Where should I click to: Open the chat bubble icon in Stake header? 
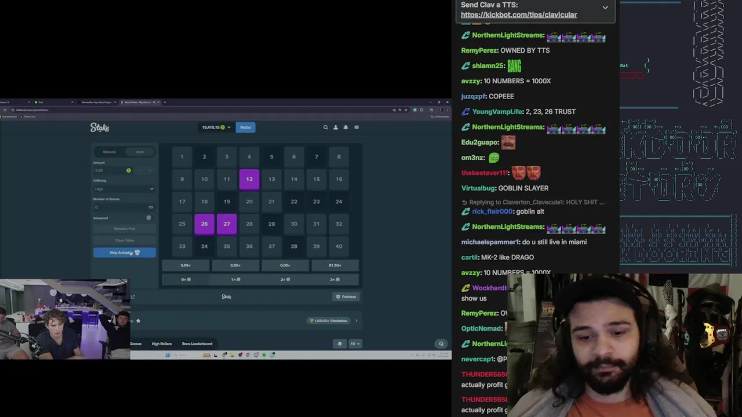pos(357,127)
